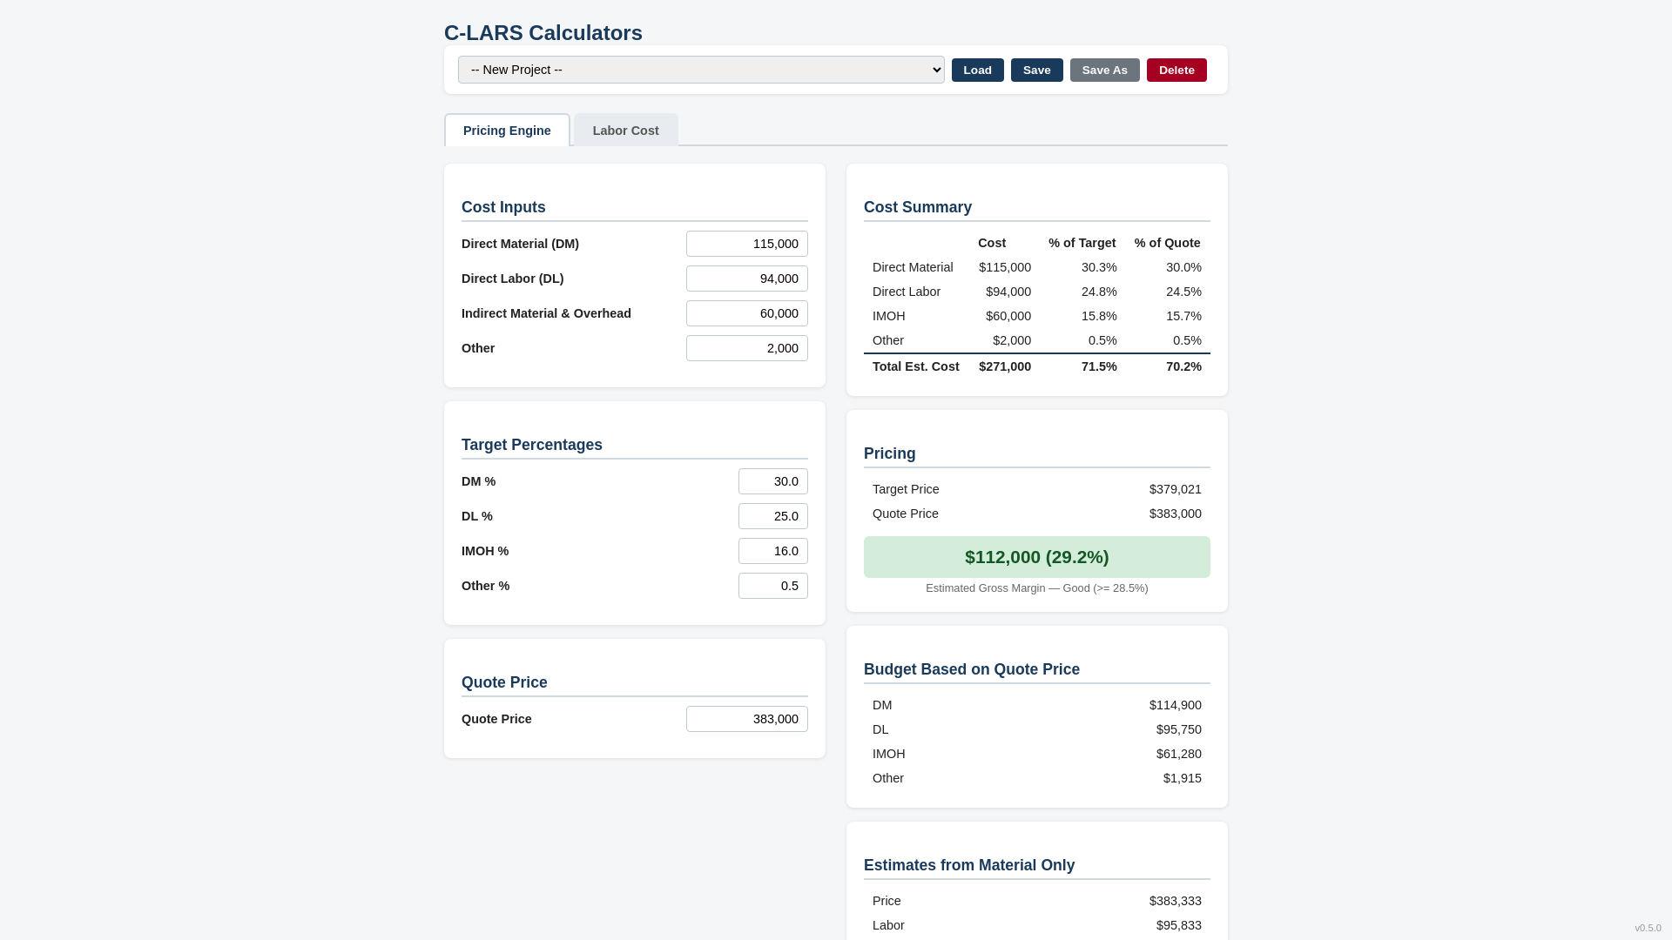Click the Load button
Viewport: 1672px width, 940px height.
tap(977, 70)
